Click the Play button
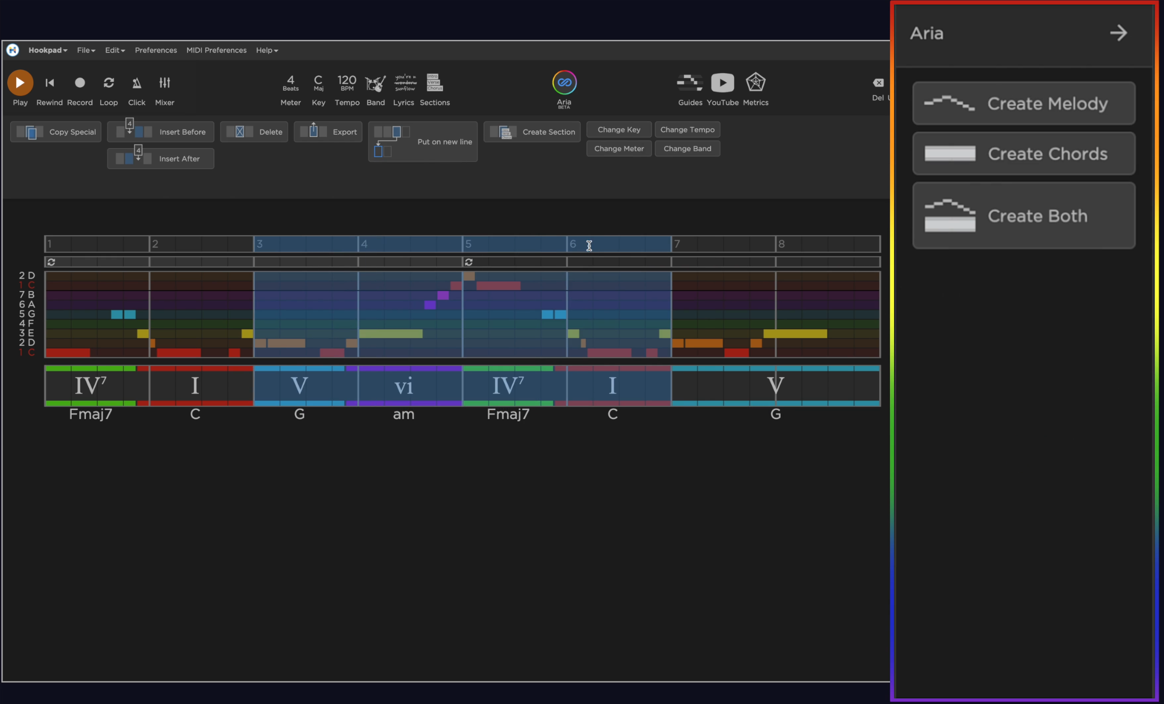 click(x=20, y=83)
